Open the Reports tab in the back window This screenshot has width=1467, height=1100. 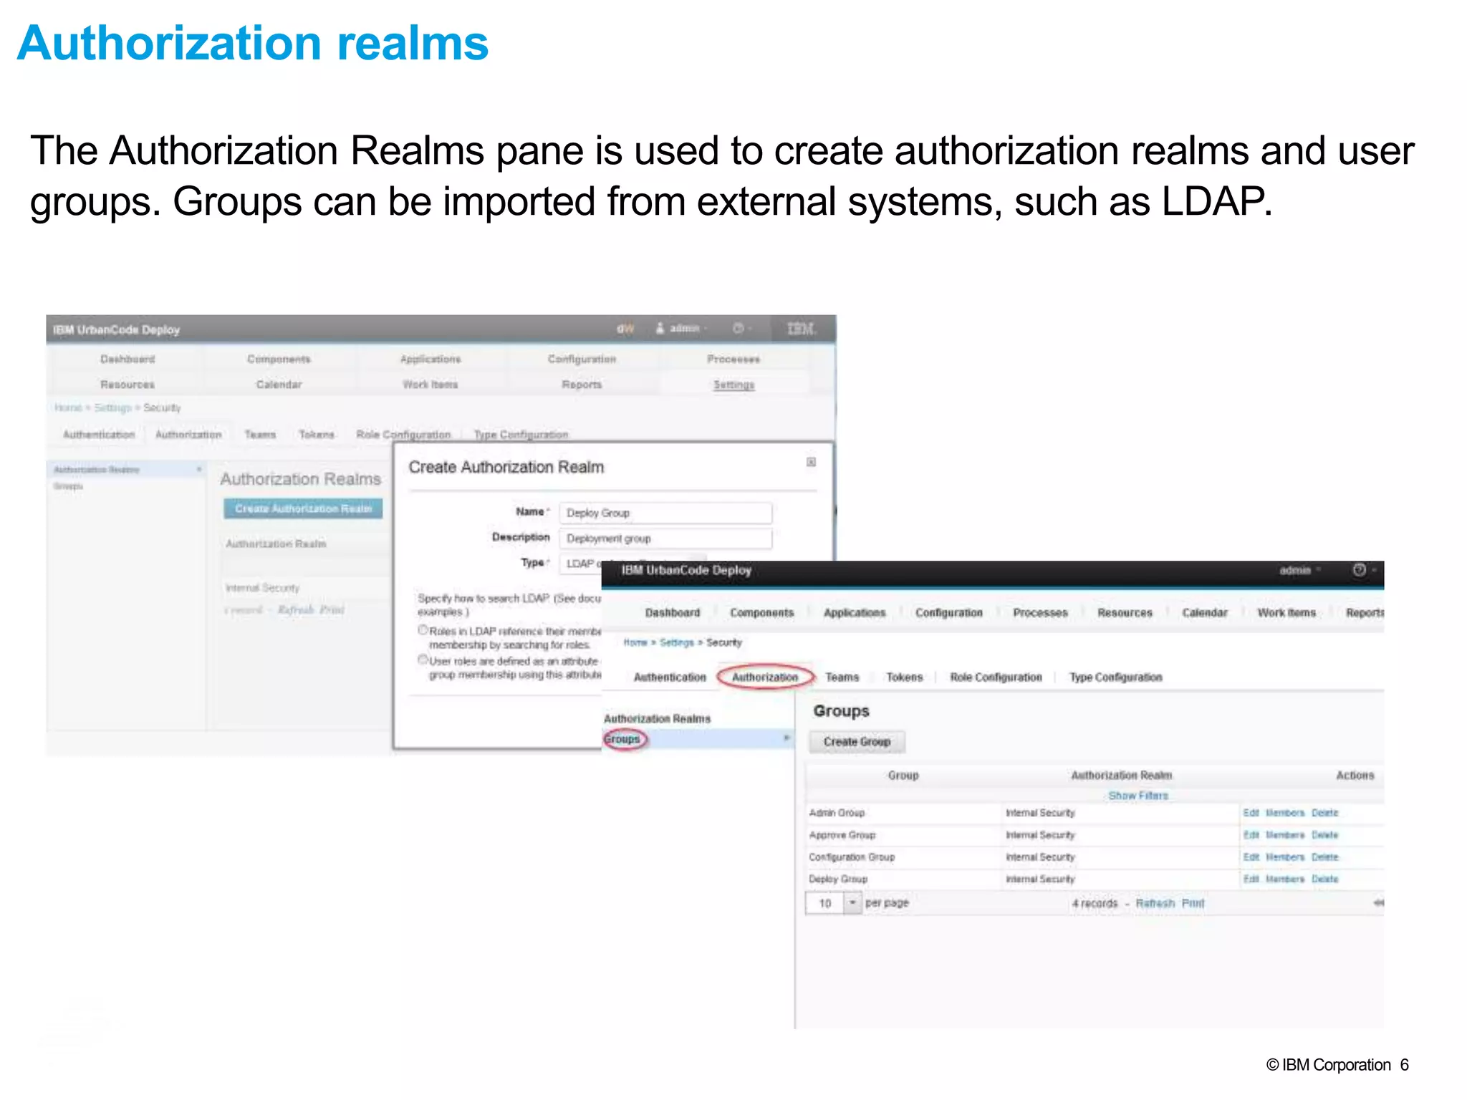[x=582, y=385]
